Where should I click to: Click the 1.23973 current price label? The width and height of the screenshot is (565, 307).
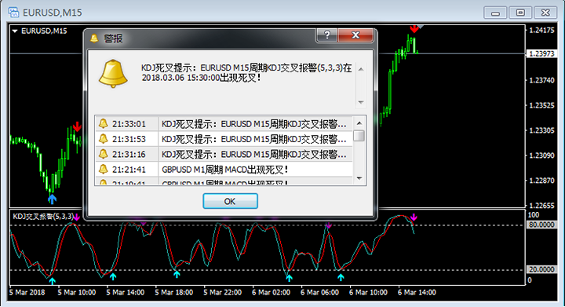(x=541, y=54)
